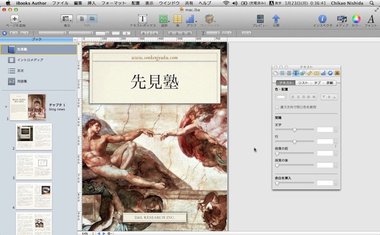Open the Widgets (ウィジェット) toolbar icon
380x235 pixels.
(x=209, y=18)
